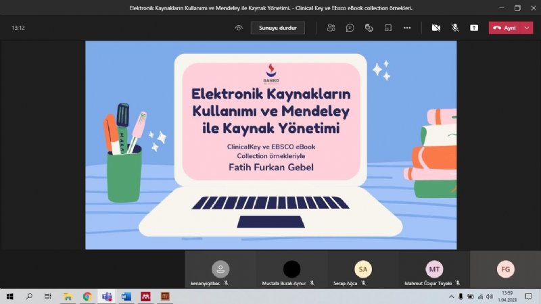Open the Windows notification center
This screenshot has width=541, height=304.
[528, 297]
